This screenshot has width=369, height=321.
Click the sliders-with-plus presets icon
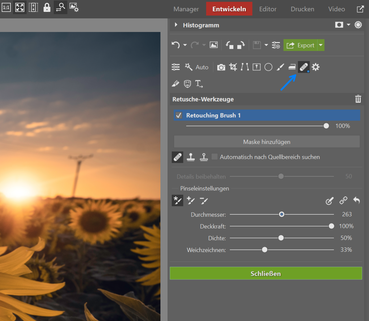(x=276, y=45)
